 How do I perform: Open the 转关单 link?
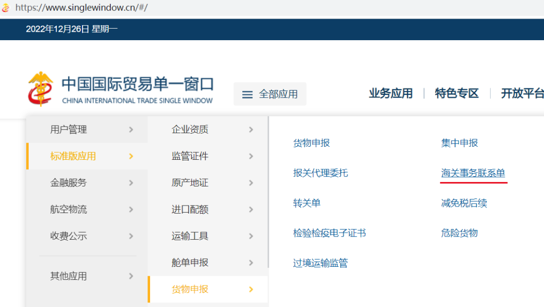308,203
